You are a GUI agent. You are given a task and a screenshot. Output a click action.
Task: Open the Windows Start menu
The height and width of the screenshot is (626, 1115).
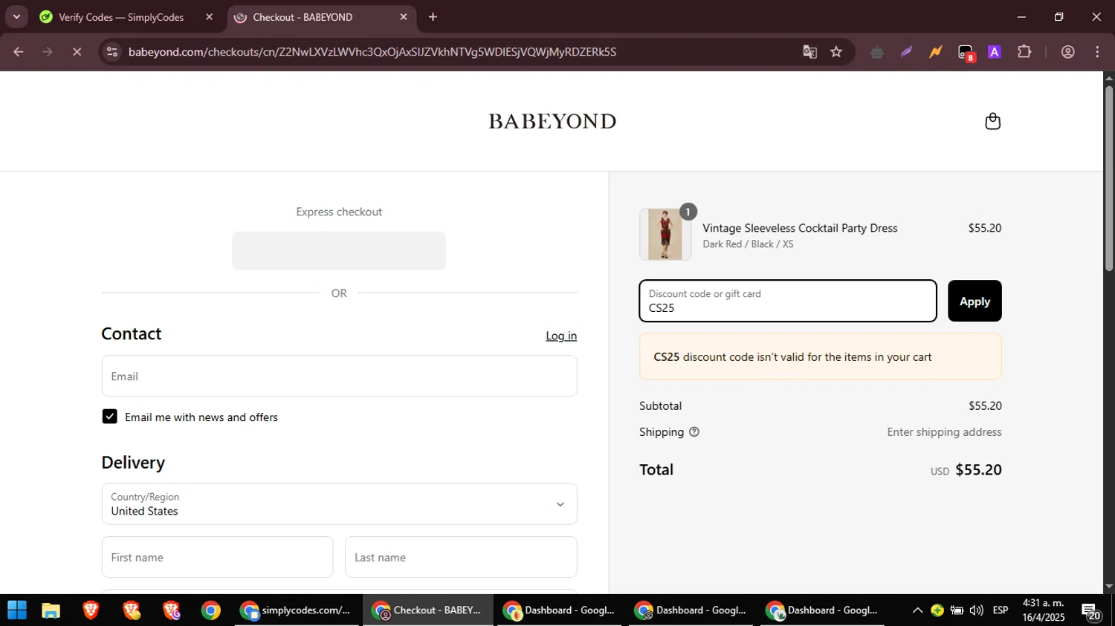click(x=17, y=610)
